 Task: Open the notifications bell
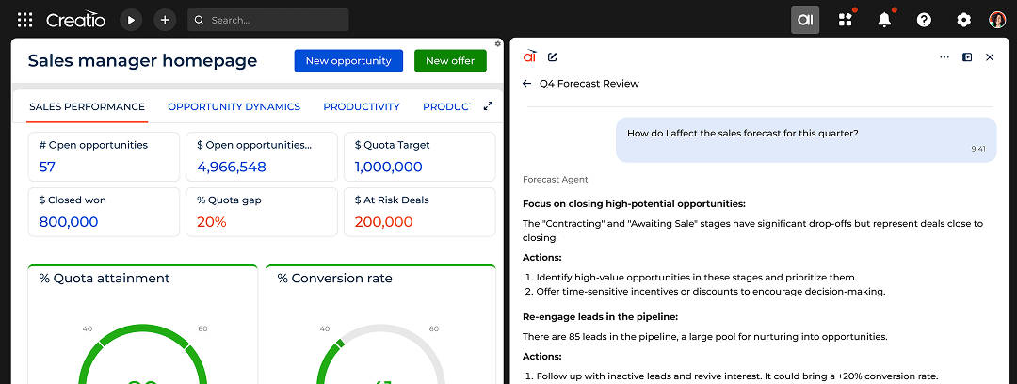click(884, 20)
